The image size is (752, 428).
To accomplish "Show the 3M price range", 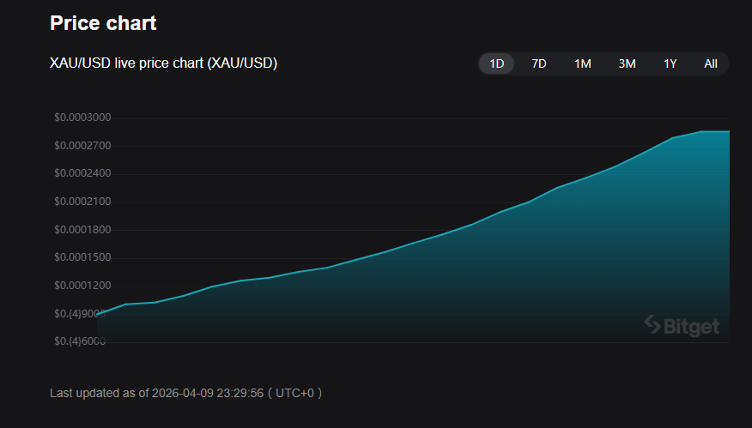I will (x=627, y=63).
